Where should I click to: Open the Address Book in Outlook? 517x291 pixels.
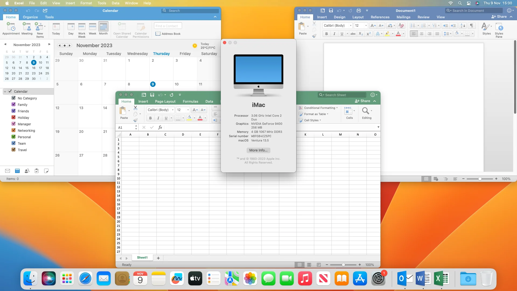168,34
